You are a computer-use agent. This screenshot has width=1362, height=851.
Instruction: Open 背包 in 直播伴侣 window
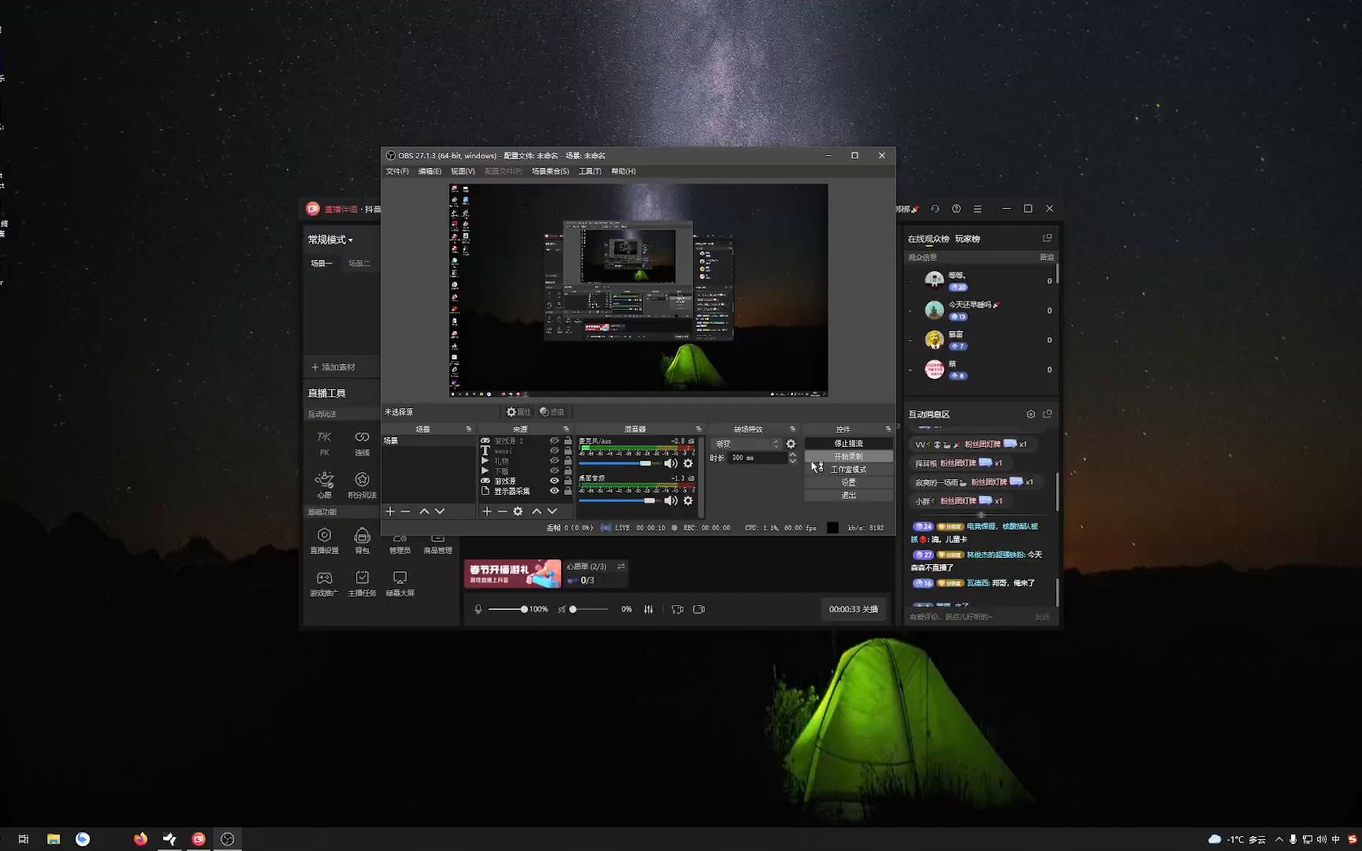(x=362, y=541)
